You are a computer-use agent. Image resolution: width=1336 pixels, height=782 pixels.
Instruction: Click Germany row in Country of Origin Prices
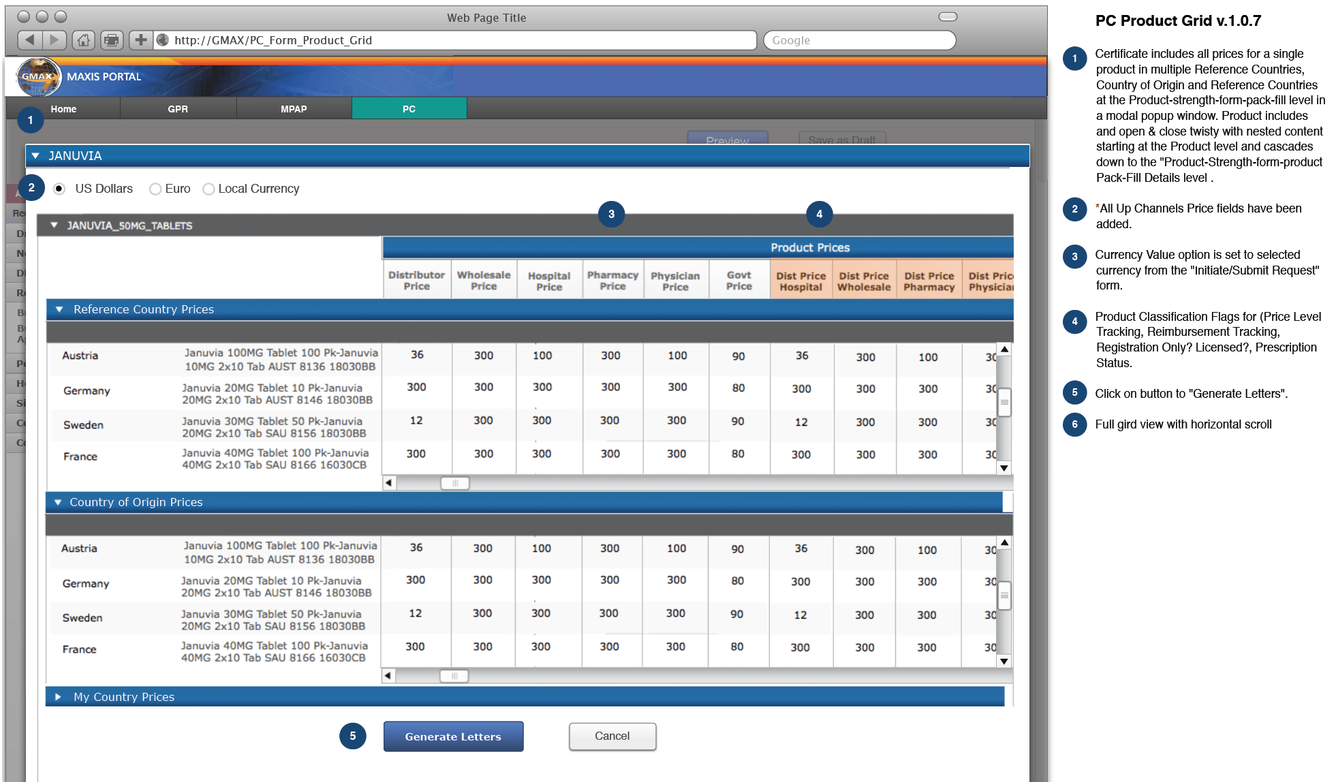click(522, 585)
